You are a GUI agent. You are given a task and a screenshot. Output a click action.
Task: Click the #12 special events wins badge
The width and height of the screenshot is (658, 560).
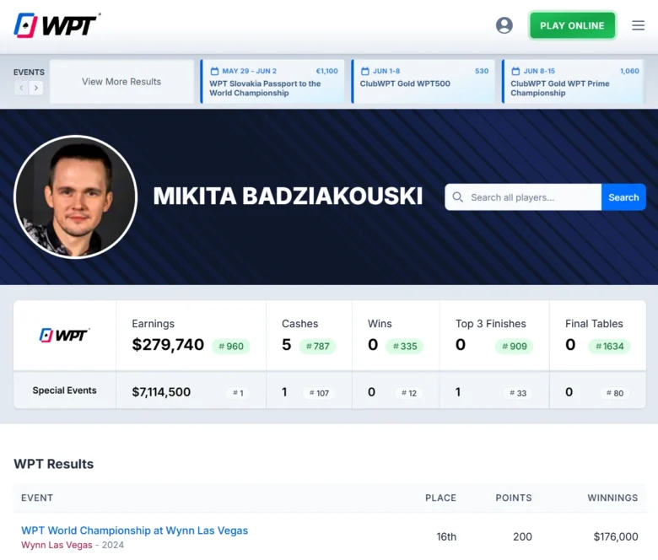409,393
